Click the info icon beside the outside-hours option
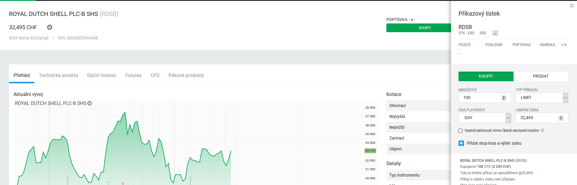The height and width of the screenshot is (185, 577). 542,131
